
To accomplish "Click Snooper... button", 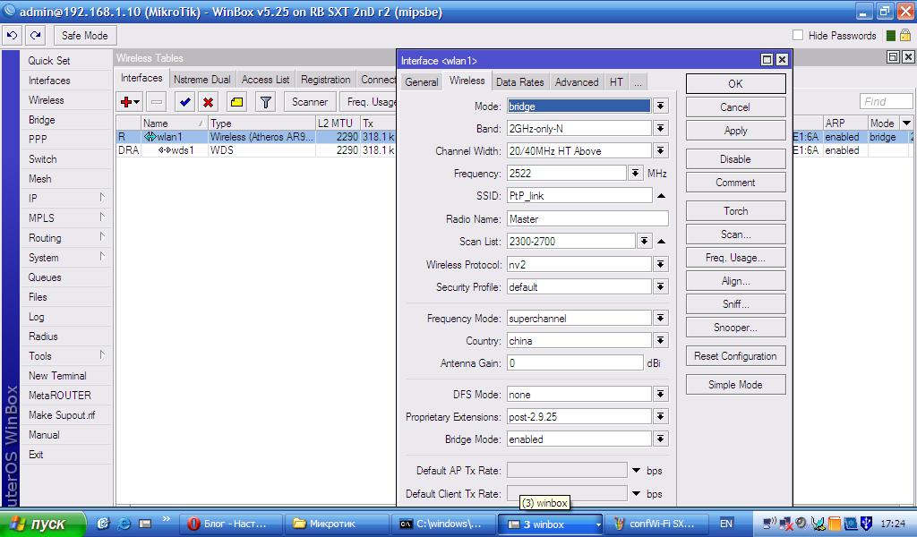I will pos(736,328).
